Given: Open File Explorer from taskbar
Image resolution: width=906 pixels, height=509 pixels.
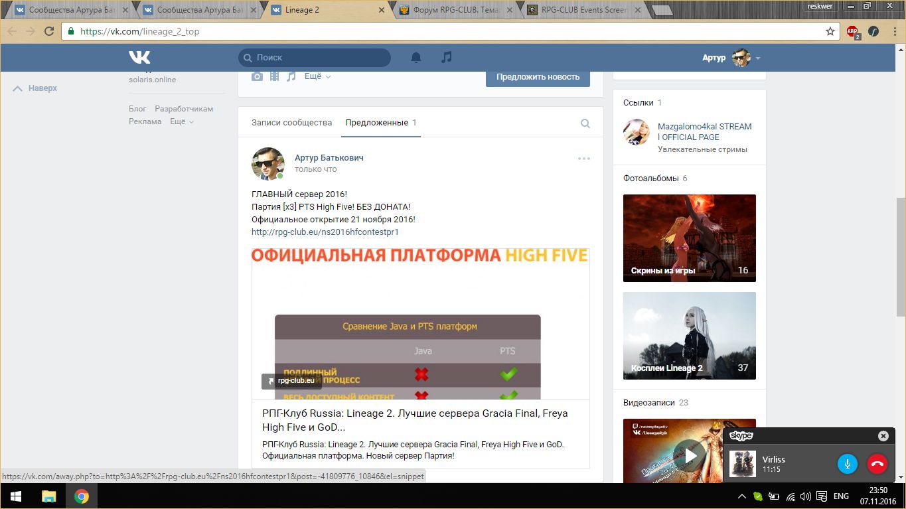Looking at the screenshot, I should click(x=49, y=496).
